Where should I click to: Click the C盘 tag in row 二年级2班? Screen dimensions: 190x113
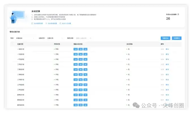point(76,69)
